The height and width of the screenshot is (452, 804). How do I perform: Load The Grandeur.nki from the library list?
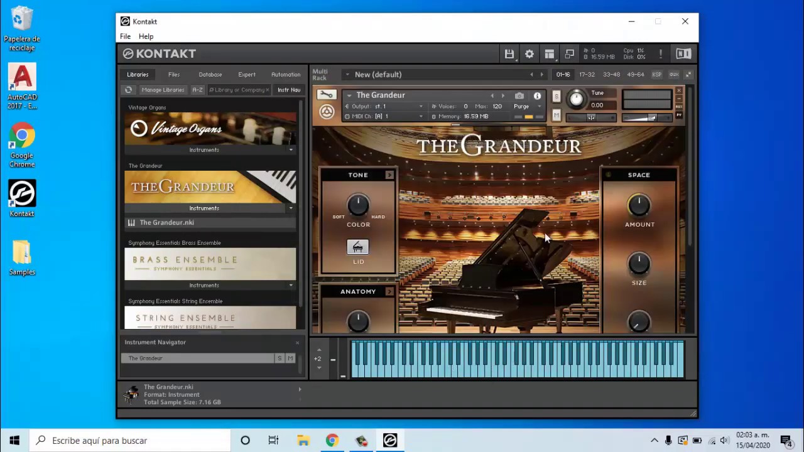coord(210,223)
